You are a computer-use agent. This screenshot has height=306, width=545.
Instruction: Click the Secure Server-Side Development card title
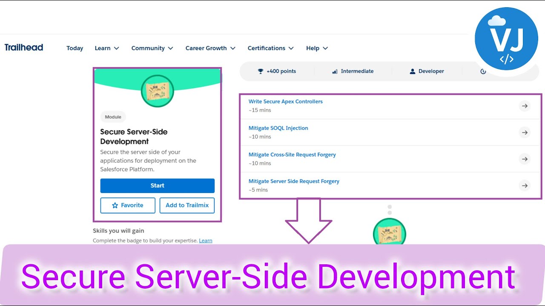(134, 136)
